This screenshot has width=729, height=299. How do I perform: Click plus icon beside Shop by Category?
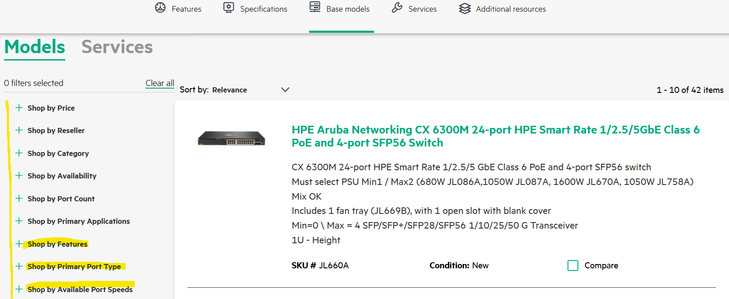click(x=19, y=153)
